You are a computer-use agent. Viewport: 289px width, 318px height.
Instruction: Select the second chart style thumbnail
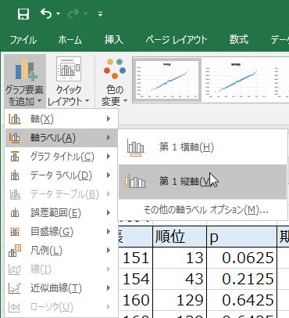click(236, 80)
